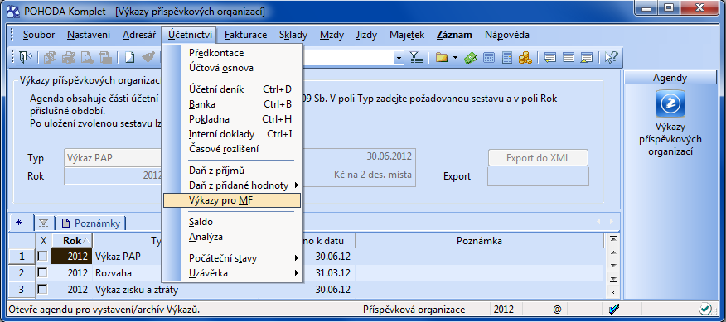Open the Adresář menu

(x=139, y=35)
